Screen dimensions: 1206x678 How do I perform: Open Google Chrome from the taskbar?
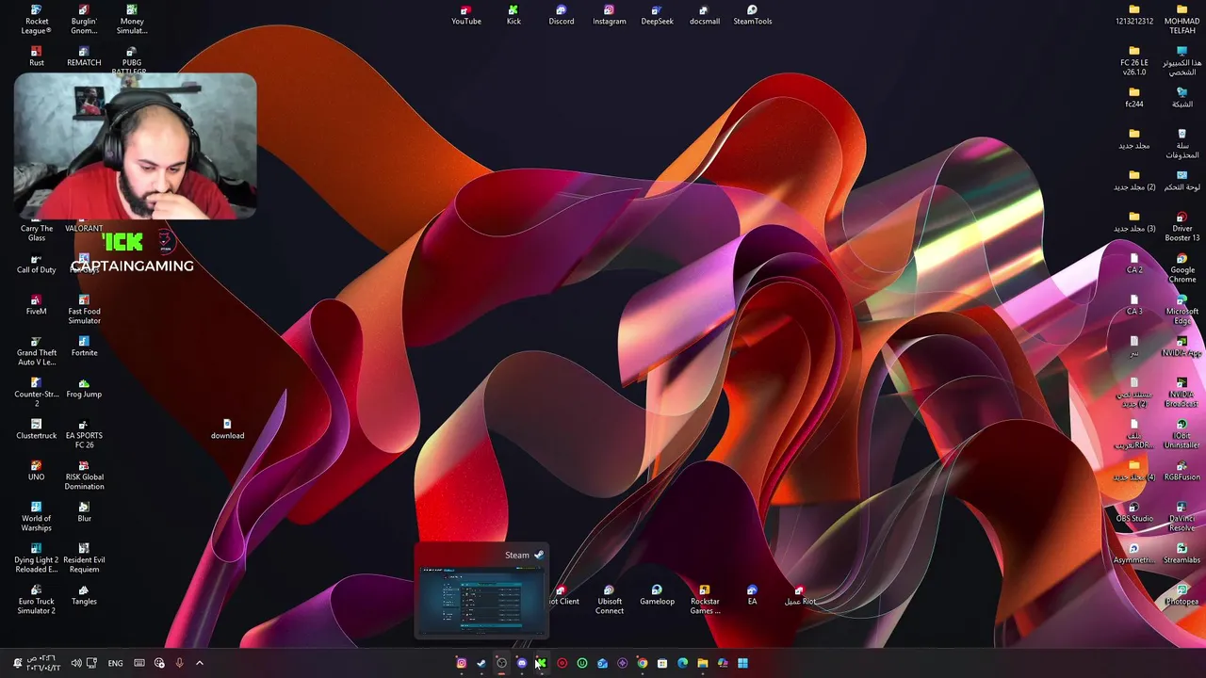click(x=643, y=663)
